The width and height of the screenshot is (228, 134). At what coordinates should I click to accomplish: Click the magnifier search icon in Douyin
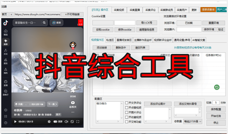pos(44,23)
